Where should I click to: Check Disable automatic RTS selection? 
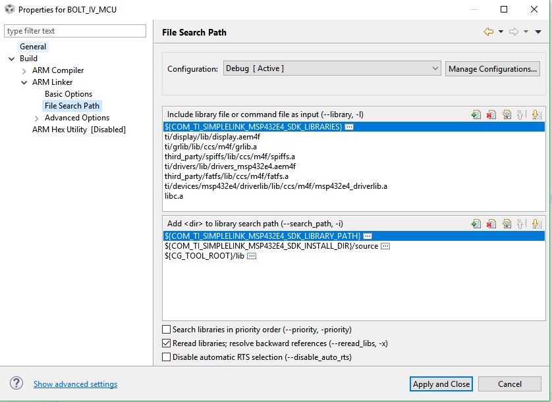[166, 357]
